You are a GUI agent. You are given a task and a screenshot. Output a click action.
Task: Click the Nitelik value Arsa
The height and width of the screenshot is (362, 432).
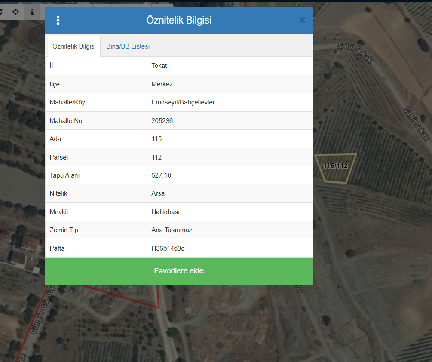point(158,193)
